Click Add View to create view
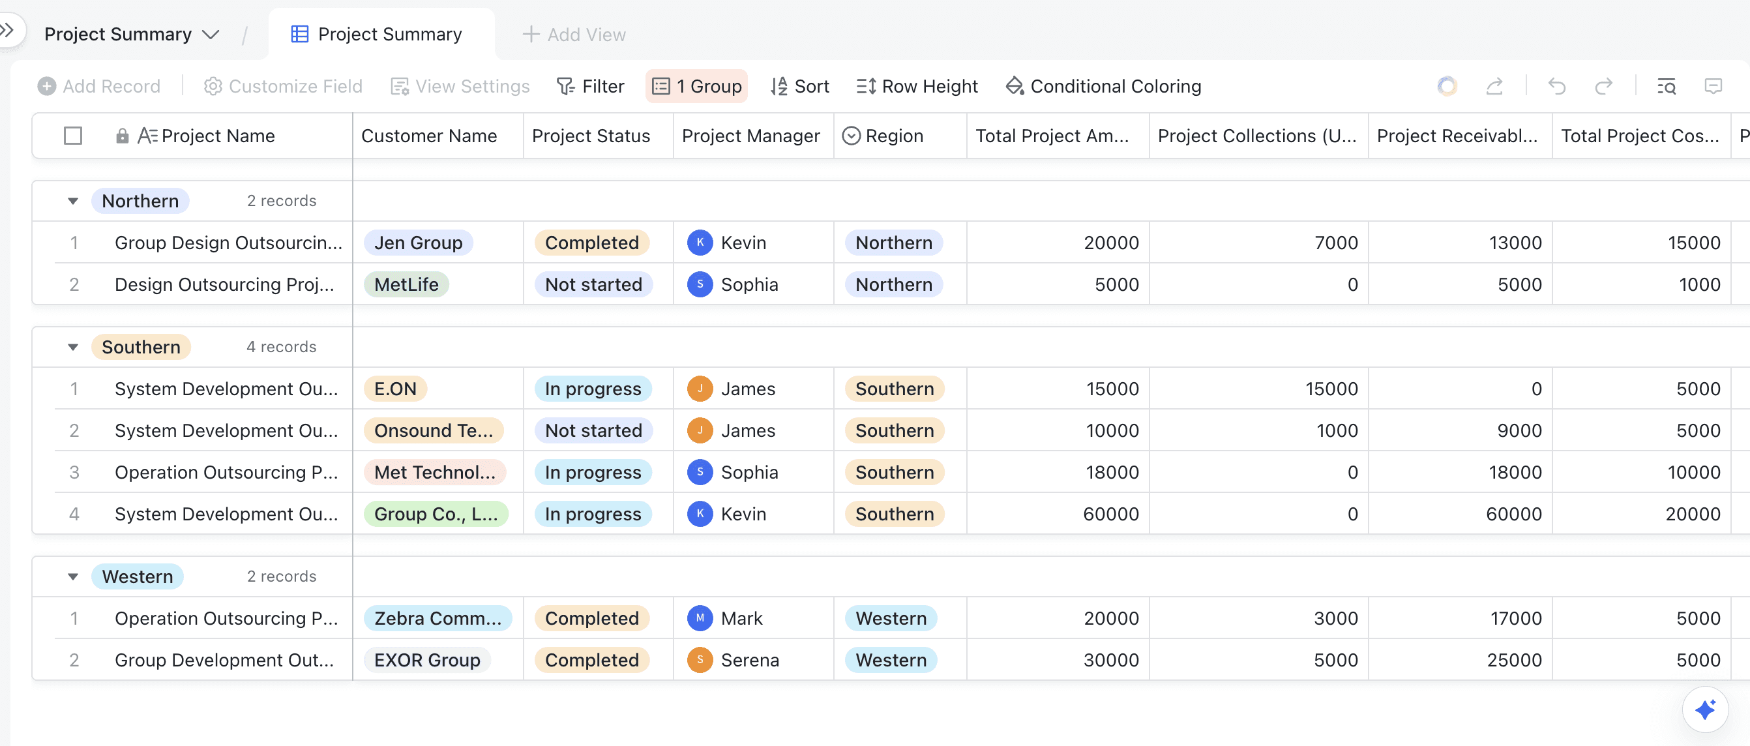 574,35
